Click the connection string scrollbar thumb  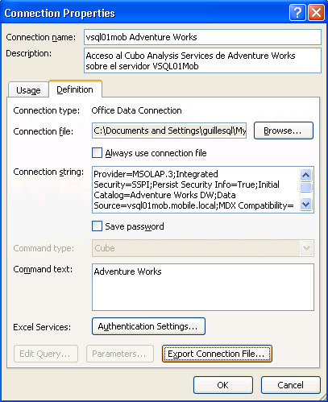pos(306,187)
